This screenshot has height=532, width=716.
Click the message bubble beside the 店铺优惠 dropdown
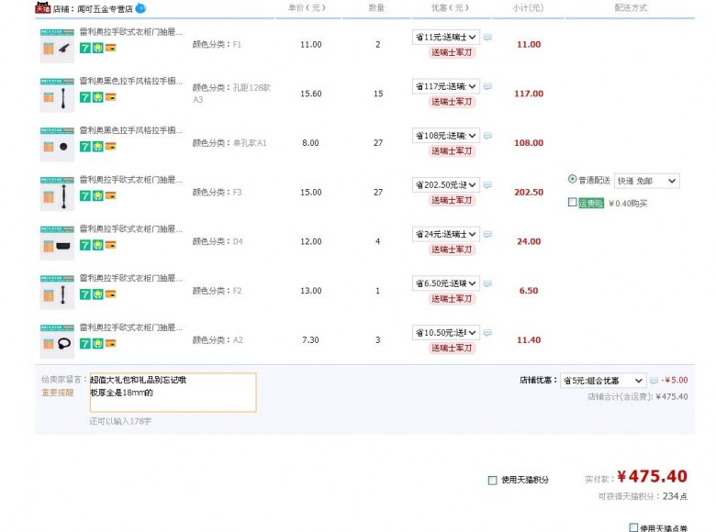[x=654, y=381]
